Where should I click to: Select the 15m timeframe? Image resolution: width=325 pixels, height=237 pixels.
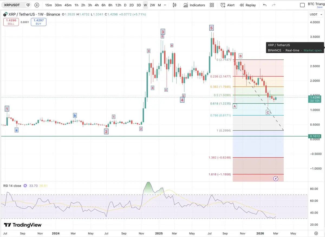coord(48,5)
